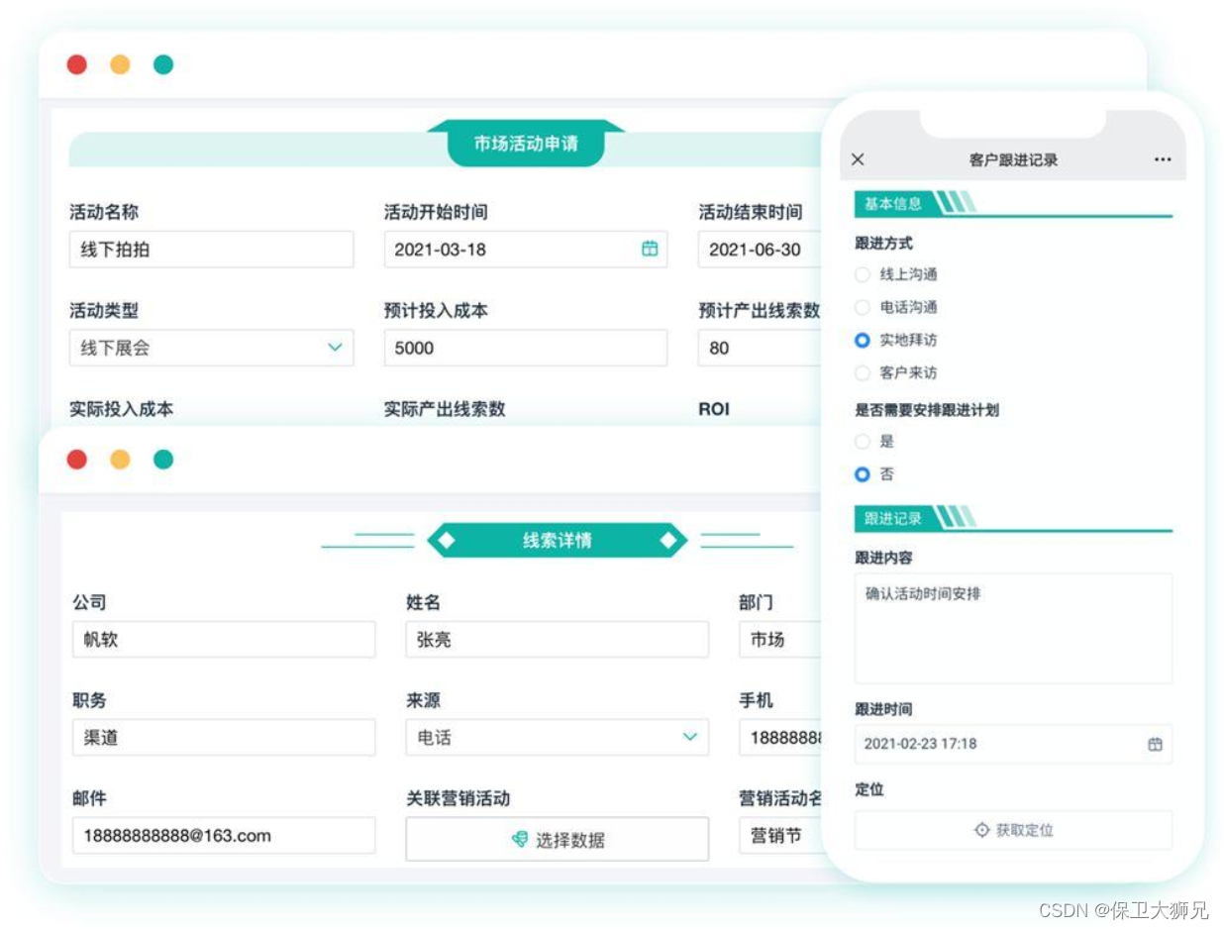
Task: Select 电话沟通 radio option
Action: (x=863, y=307)
